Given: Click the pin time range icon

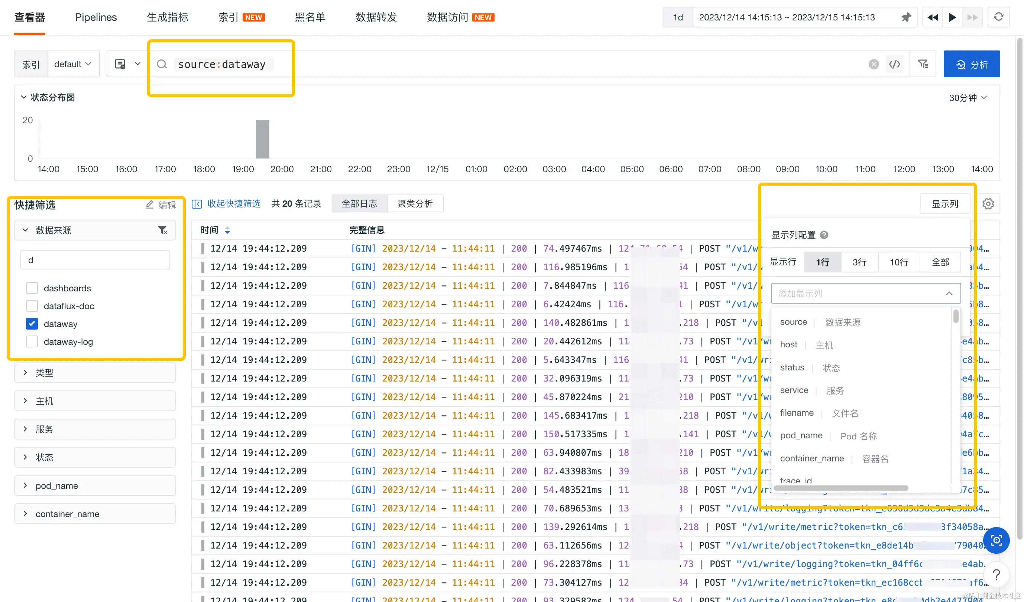Looking at the screenshot, I should (906, 17).
